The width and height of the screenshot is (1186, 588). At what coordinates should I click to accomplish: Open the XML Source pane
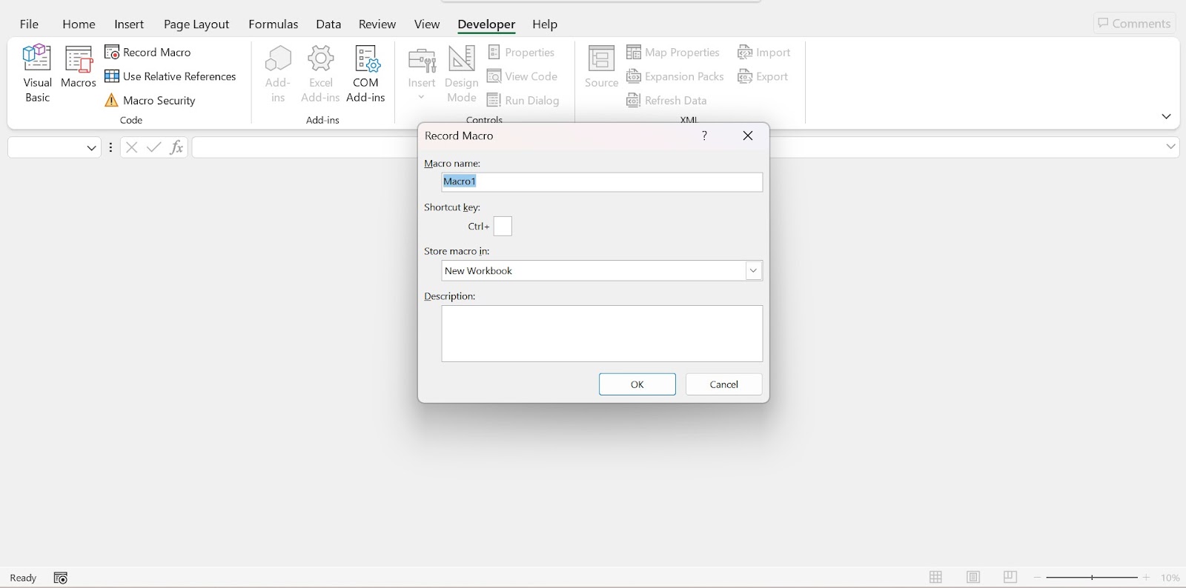pyautogui.click(x=601, y=67)
